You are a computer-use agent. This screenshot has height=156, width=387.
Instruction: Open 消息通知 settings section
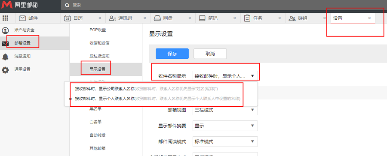coord(34,56)
